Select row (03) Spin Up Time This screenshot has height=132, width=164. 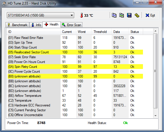[x=75, y=43]
